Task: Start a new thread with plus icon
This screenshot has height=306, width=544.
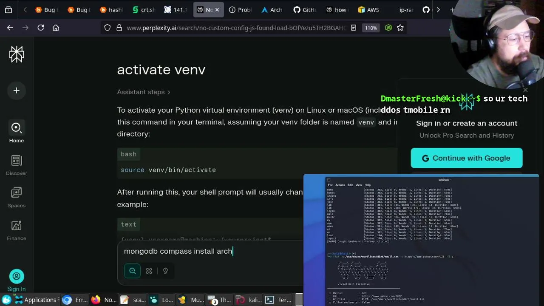Action: [17, 91]
